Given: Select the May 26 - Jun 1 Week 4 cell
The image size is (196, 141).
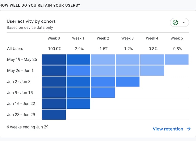Looking at the screenshot, I should point(152,70).
